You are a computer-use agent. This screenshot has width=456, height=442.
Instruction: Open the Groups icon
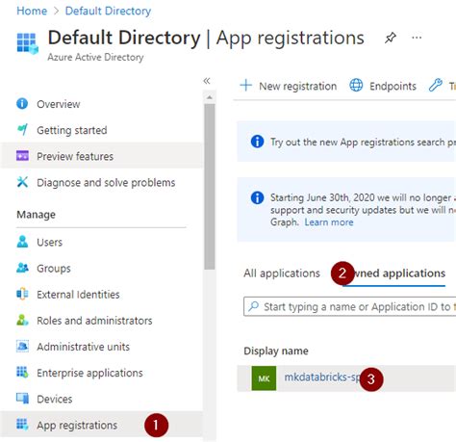coord(22,268)
